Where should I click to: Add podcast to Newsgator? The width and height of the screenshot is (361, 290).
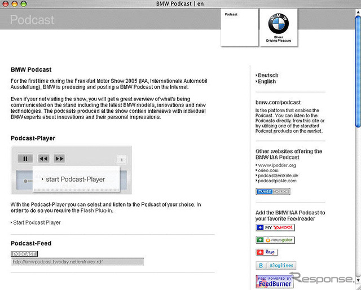pyautogui.click(x=275, y=240)
